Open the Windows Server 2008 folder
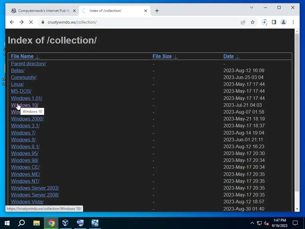Screen dimensions: 305x229 [x=35, y=195]
